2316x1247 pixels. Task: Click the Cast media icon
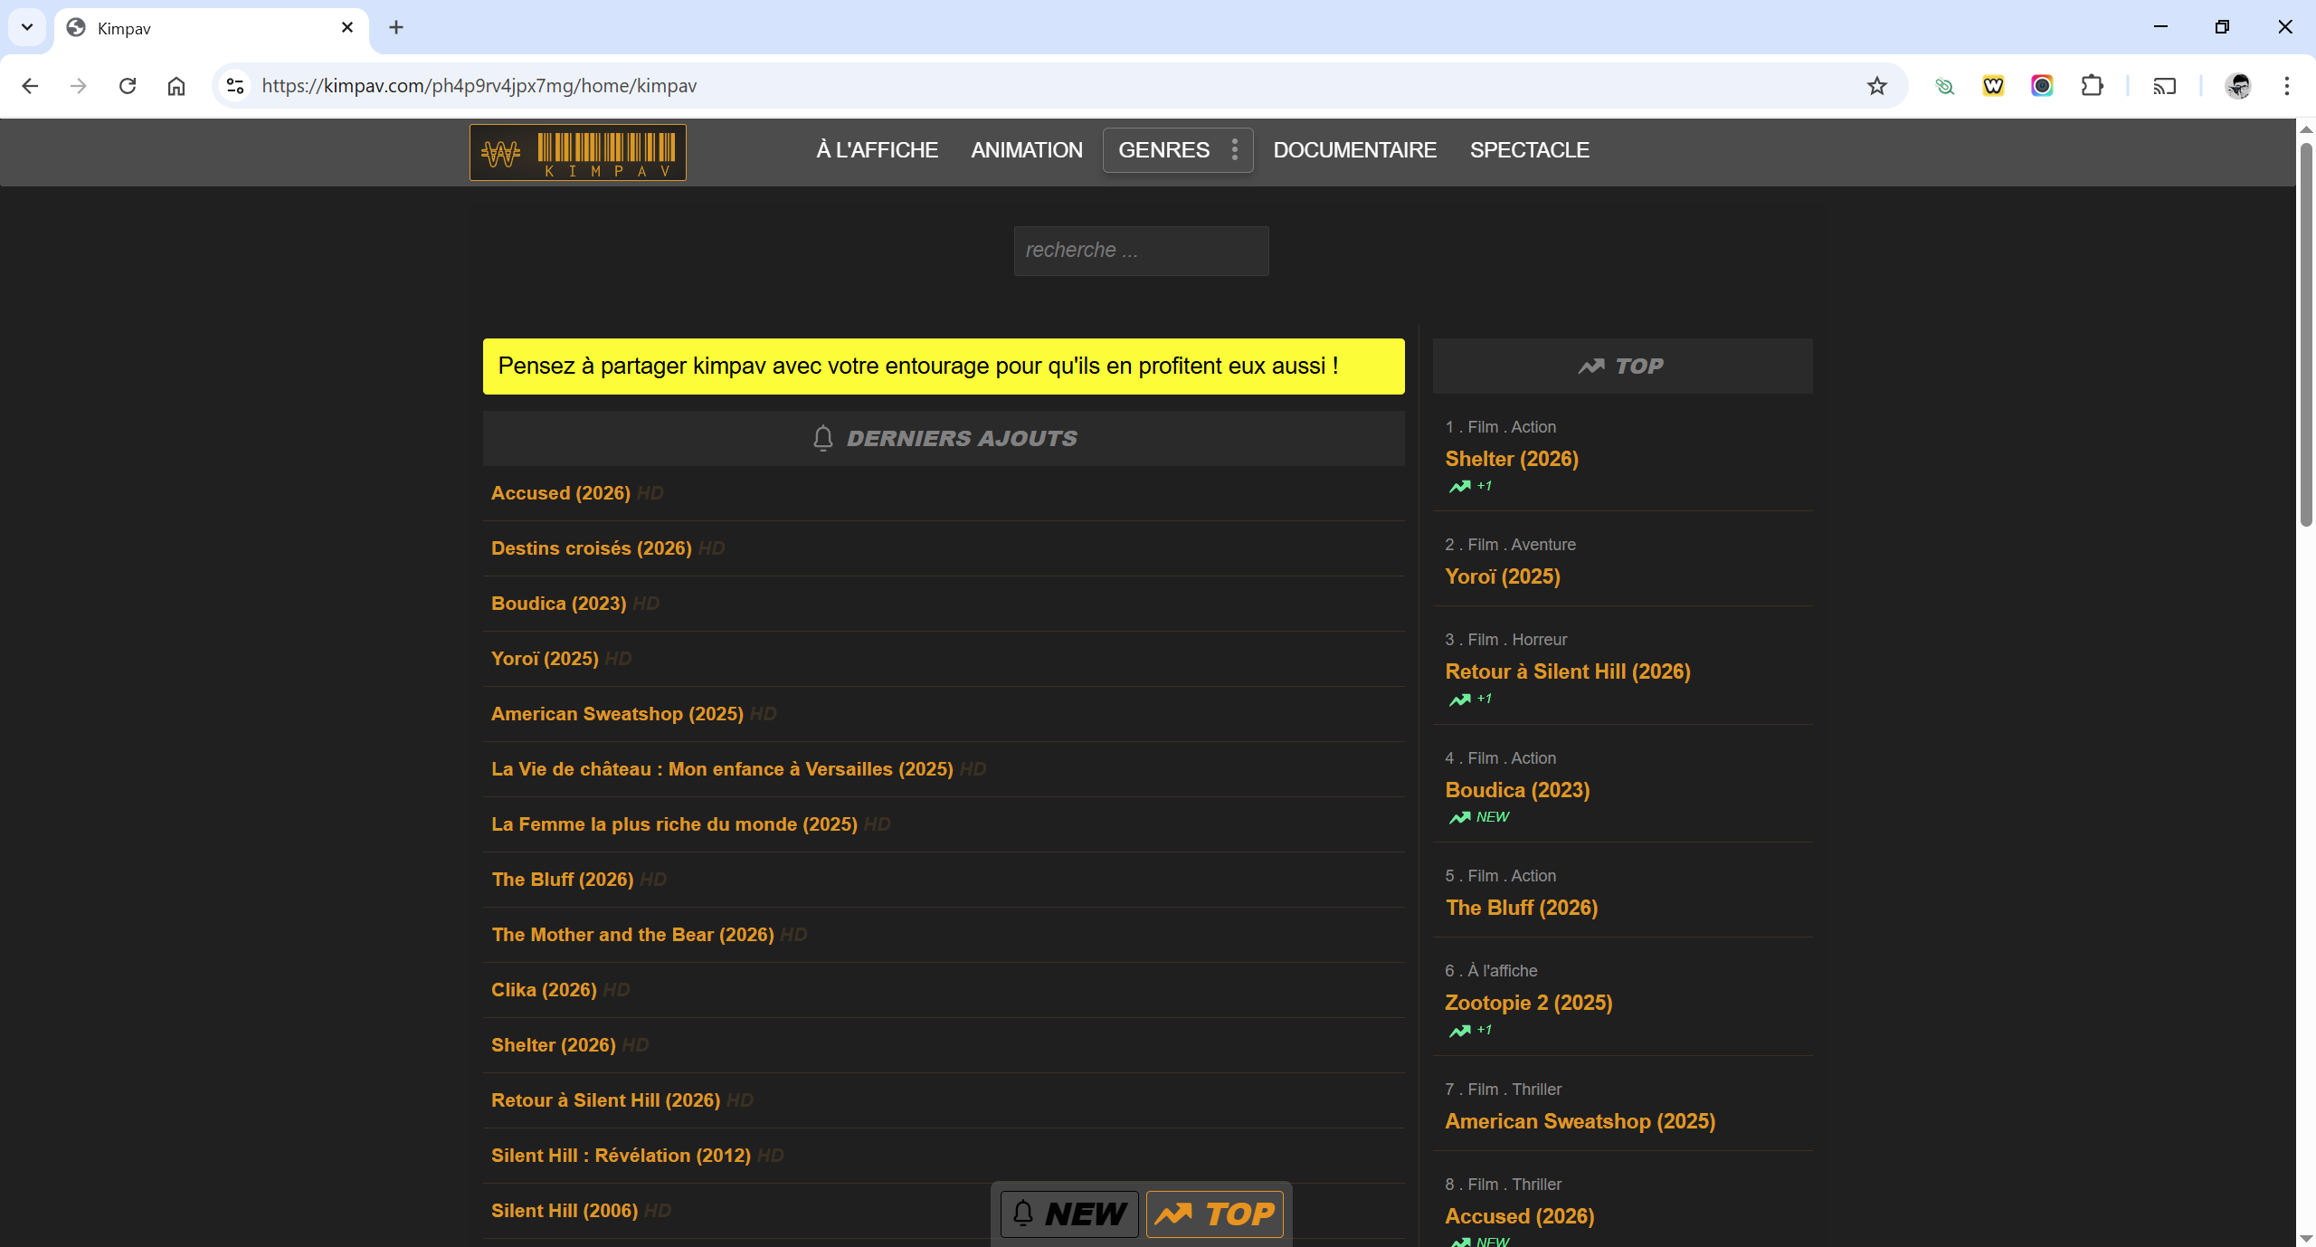2164,86
